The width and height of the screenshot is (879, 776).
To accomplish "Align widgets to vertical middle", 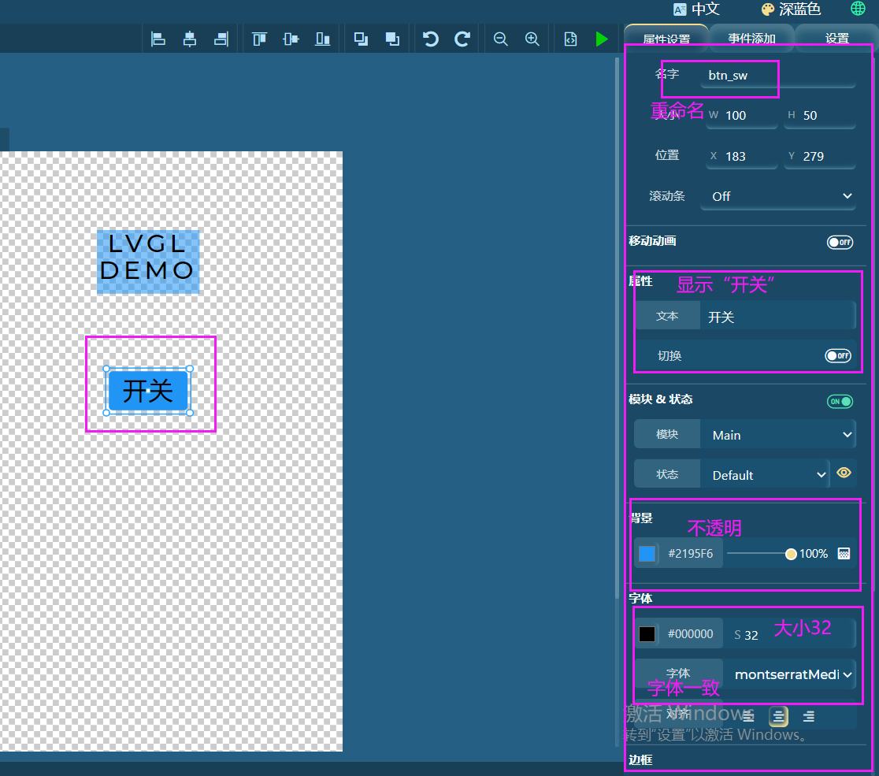I will click(x=291, y=39).
